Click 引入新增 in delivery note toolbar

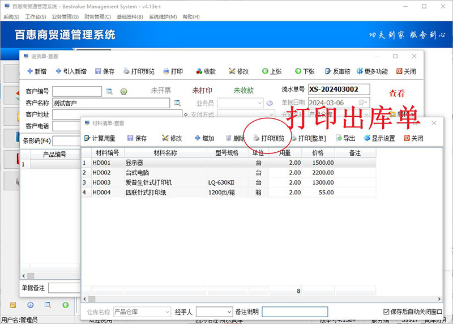(70, 71)
